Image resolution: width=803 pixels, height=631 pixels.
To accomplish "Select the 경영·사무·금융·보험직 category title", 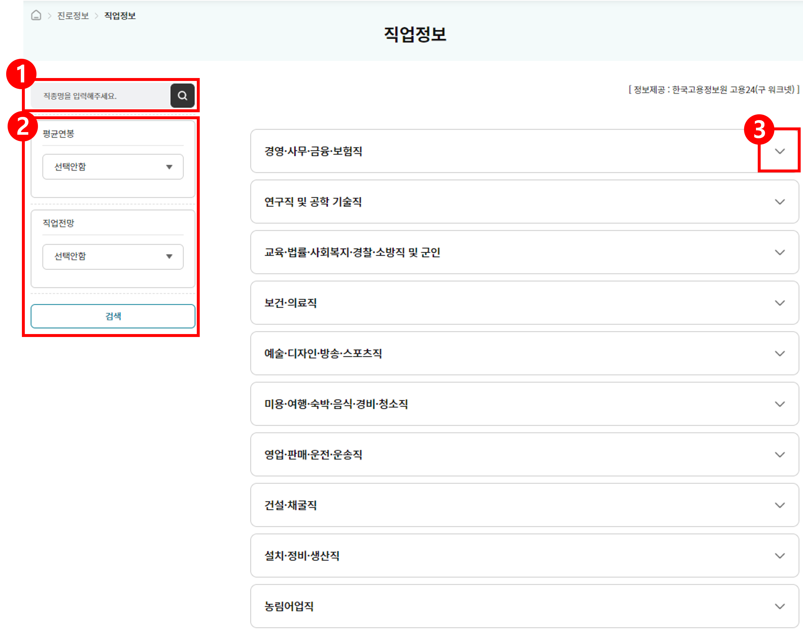I will (x=313, y=151).
